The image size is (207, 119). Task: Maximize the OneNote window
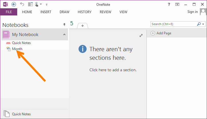[194, 4]
